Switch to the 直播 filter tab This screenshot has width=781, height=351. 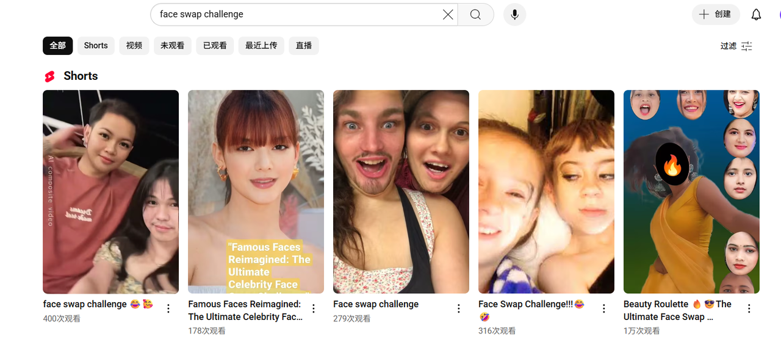(x=303, y=45)
